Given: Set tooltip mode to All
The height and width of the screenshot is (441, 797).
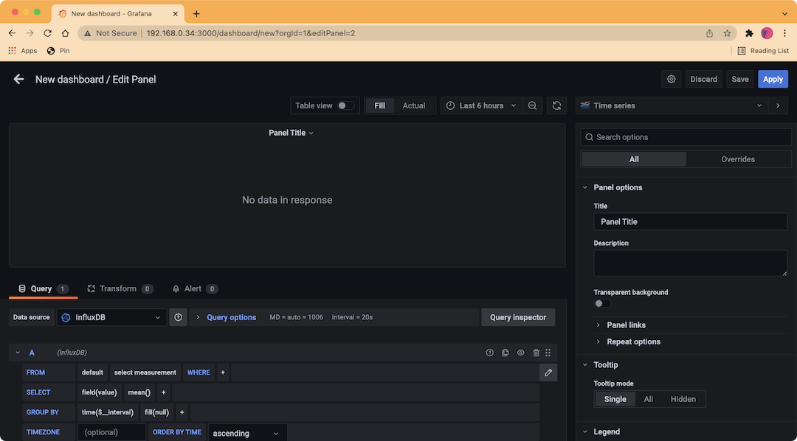Looking at the screenshot, I should click(x=649, y=400).
